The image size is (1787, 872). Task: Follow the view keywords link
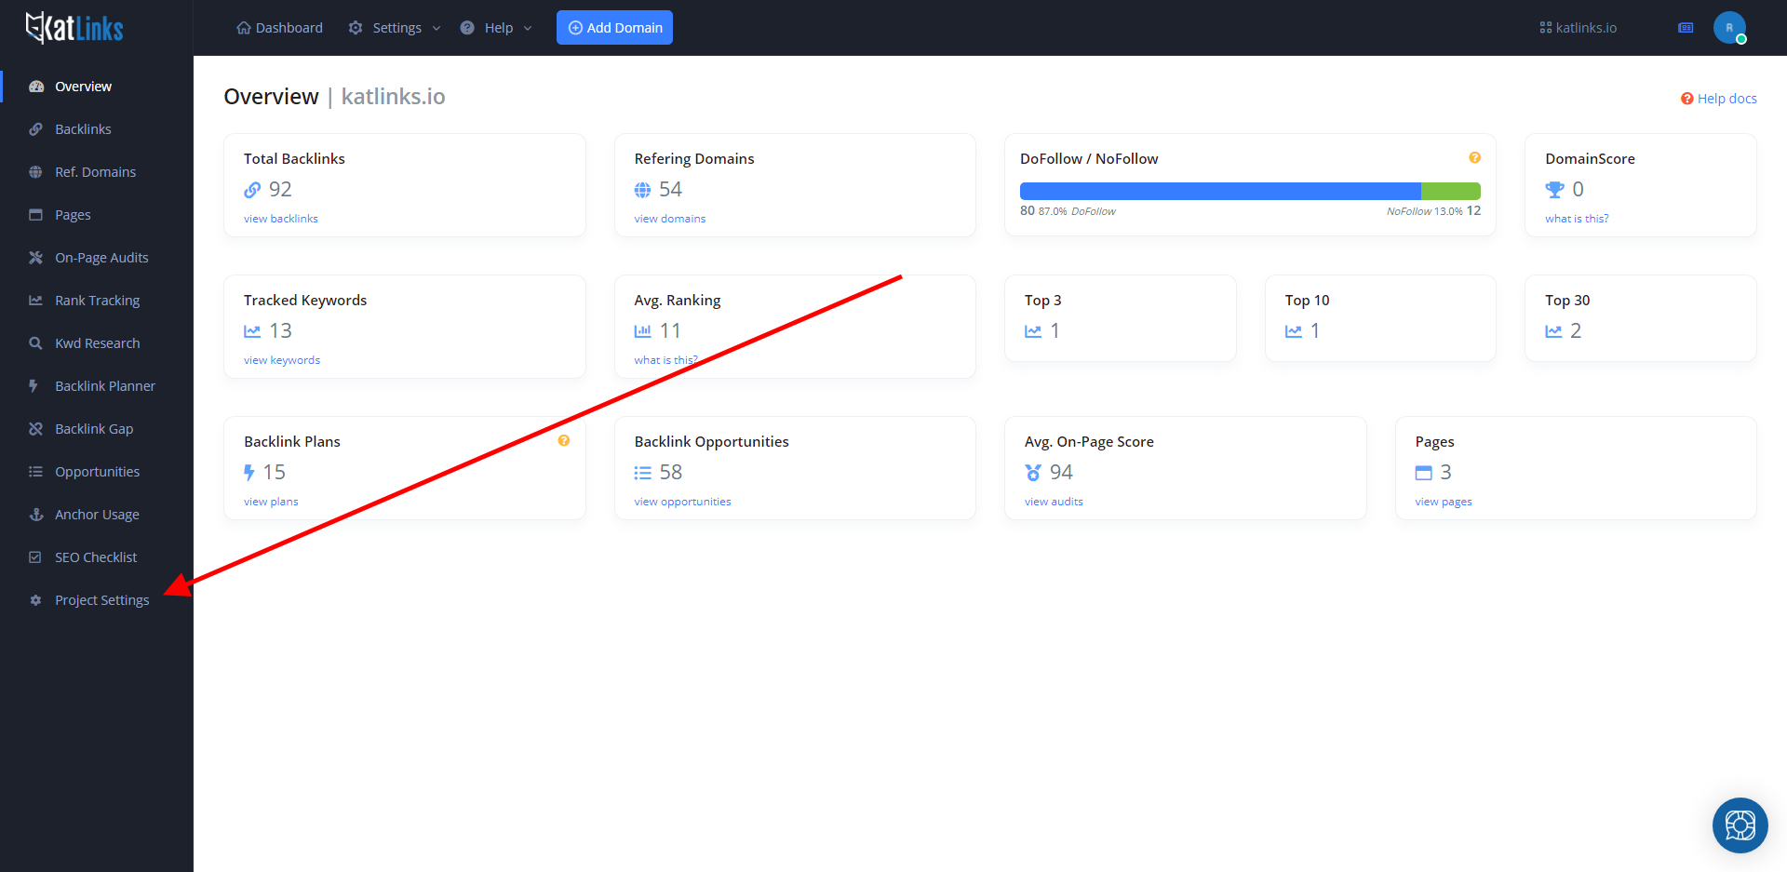(x=282, y=360)
